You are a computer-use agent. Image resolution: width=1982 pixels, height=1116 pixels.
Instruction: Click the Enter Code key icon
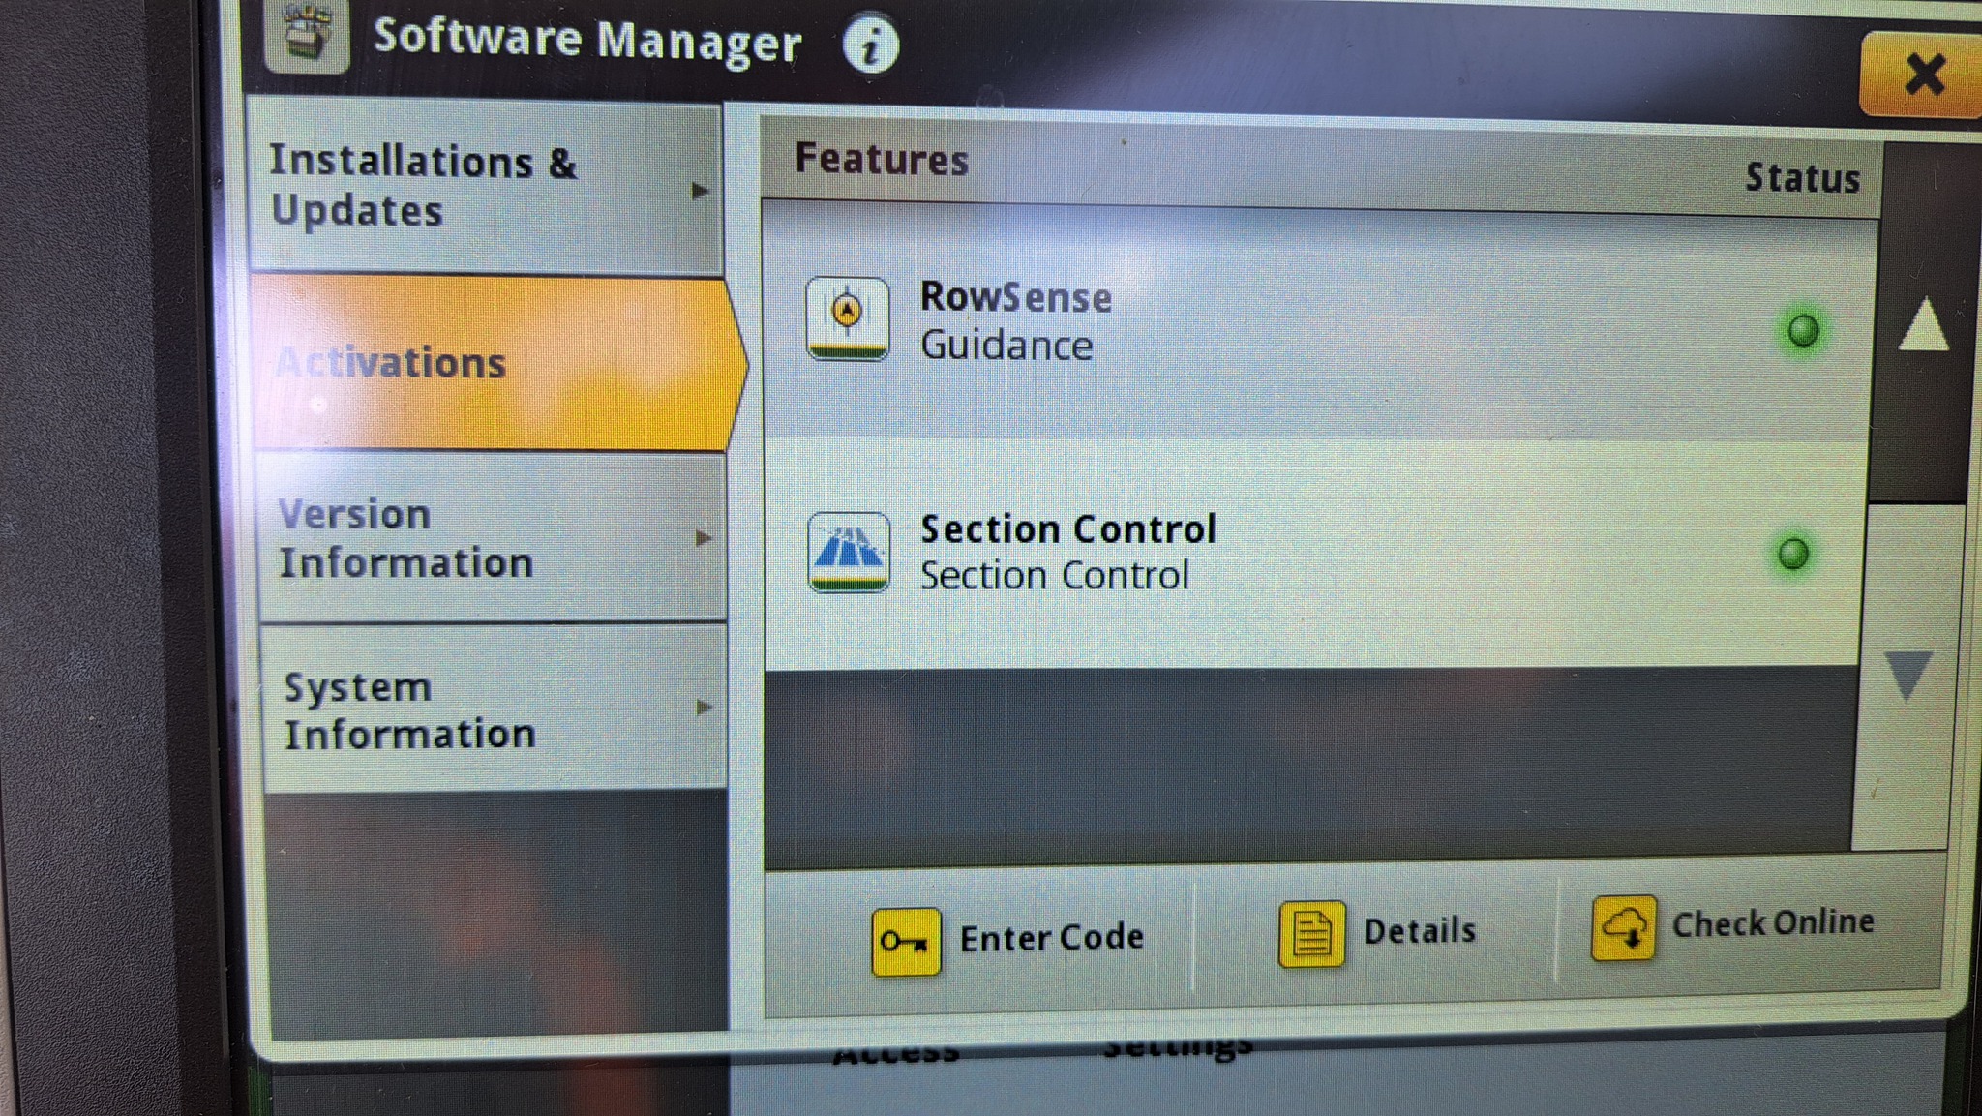click(906, 941)
